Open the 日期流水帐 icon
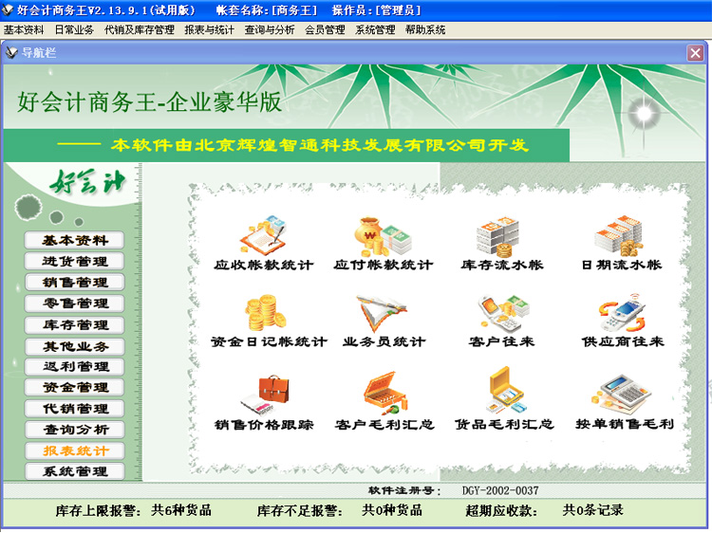 [x=618, y=236]
